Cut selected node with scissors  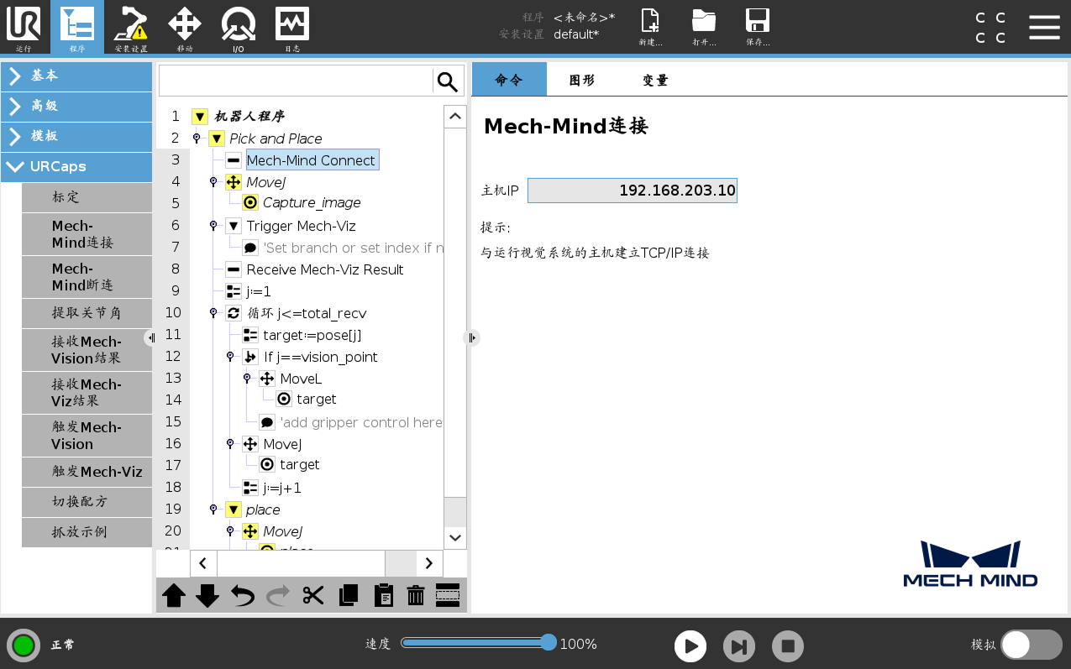[x=313, y=595]
